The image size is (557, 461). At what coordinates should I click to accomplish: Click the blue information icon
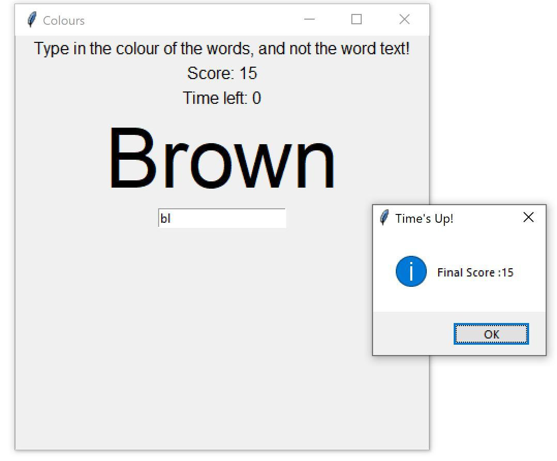click(x=411, y=271)
